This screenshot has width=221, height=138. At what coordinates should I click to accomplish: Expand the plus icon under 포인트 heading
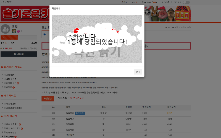pyautogui.click(x=44, y=34)
